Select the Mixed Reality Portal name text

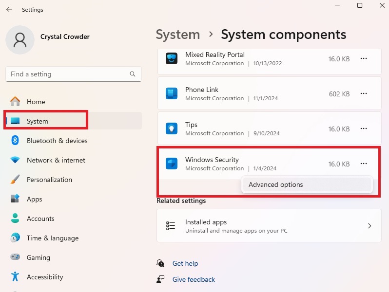click(215, 55)
